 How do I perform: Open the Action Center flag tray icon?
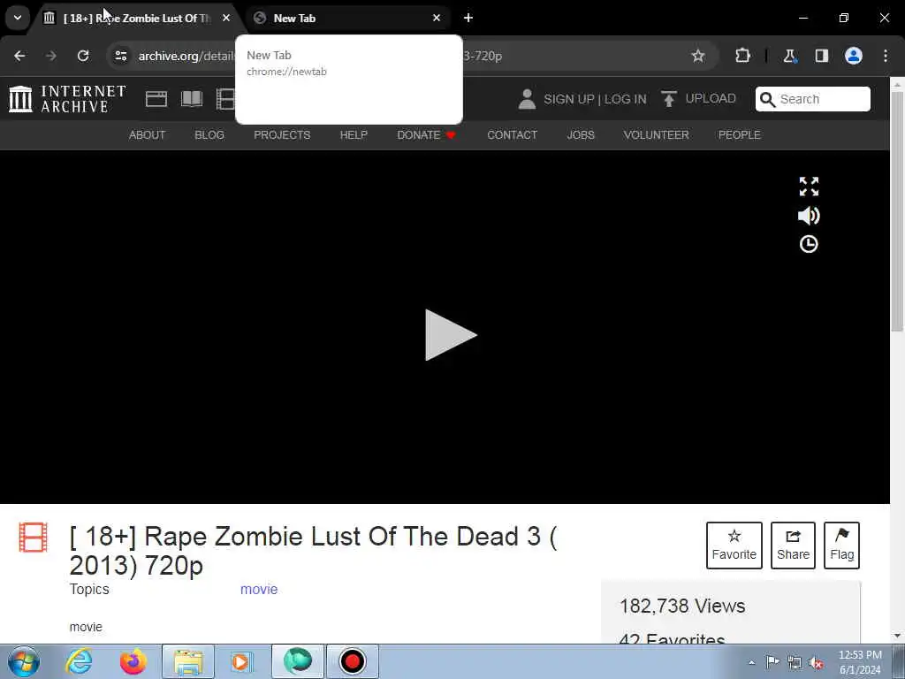(772, 662)
